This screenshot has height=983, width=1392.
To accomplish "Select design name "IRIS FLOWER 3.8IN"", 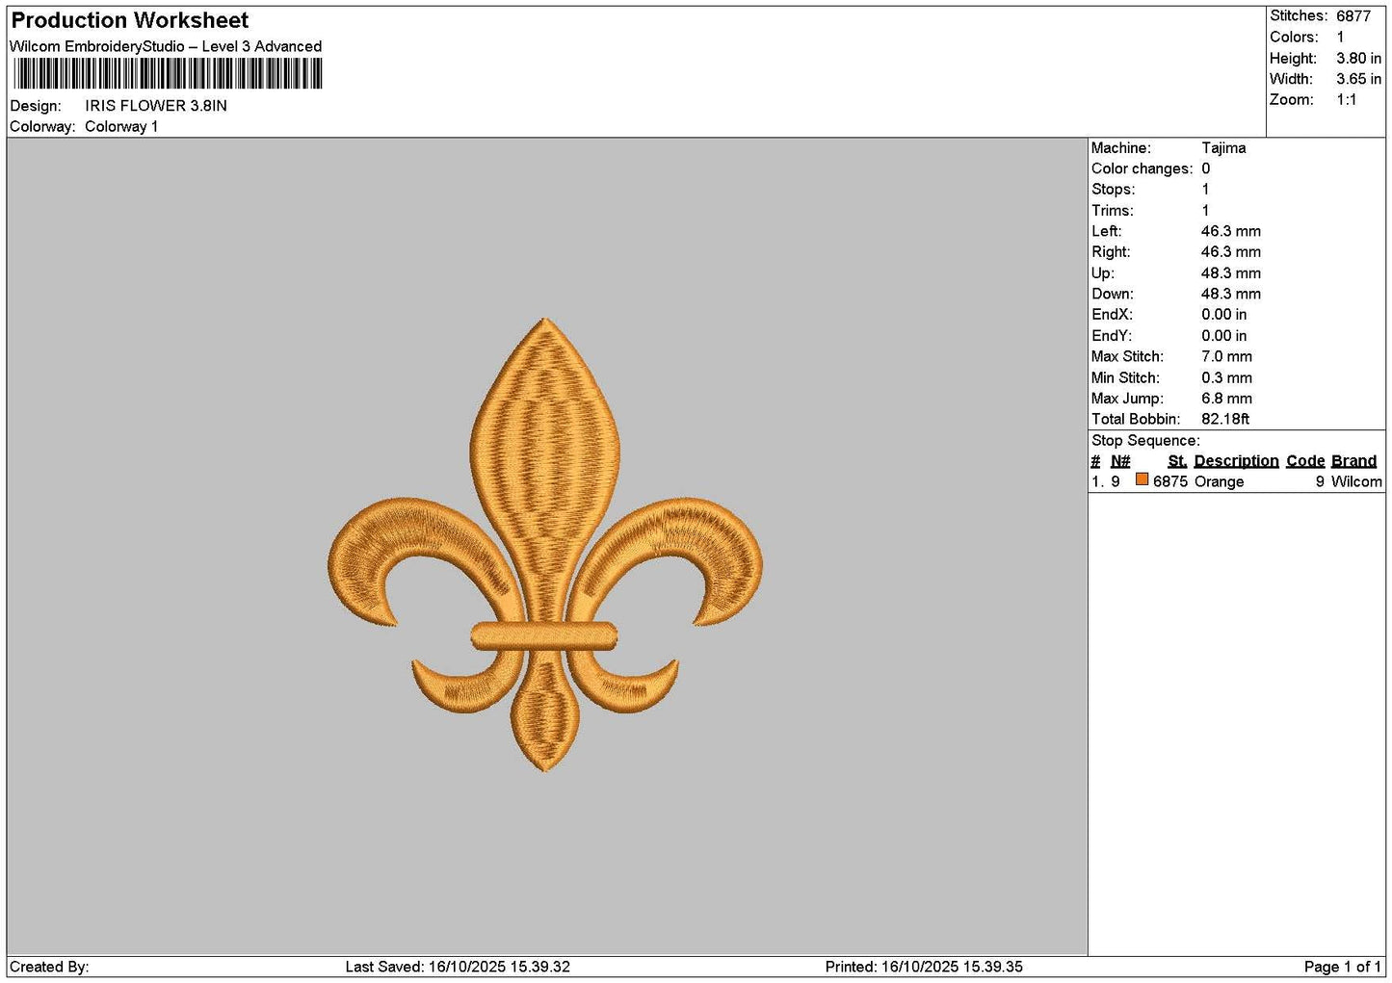I will click(156, 106).
